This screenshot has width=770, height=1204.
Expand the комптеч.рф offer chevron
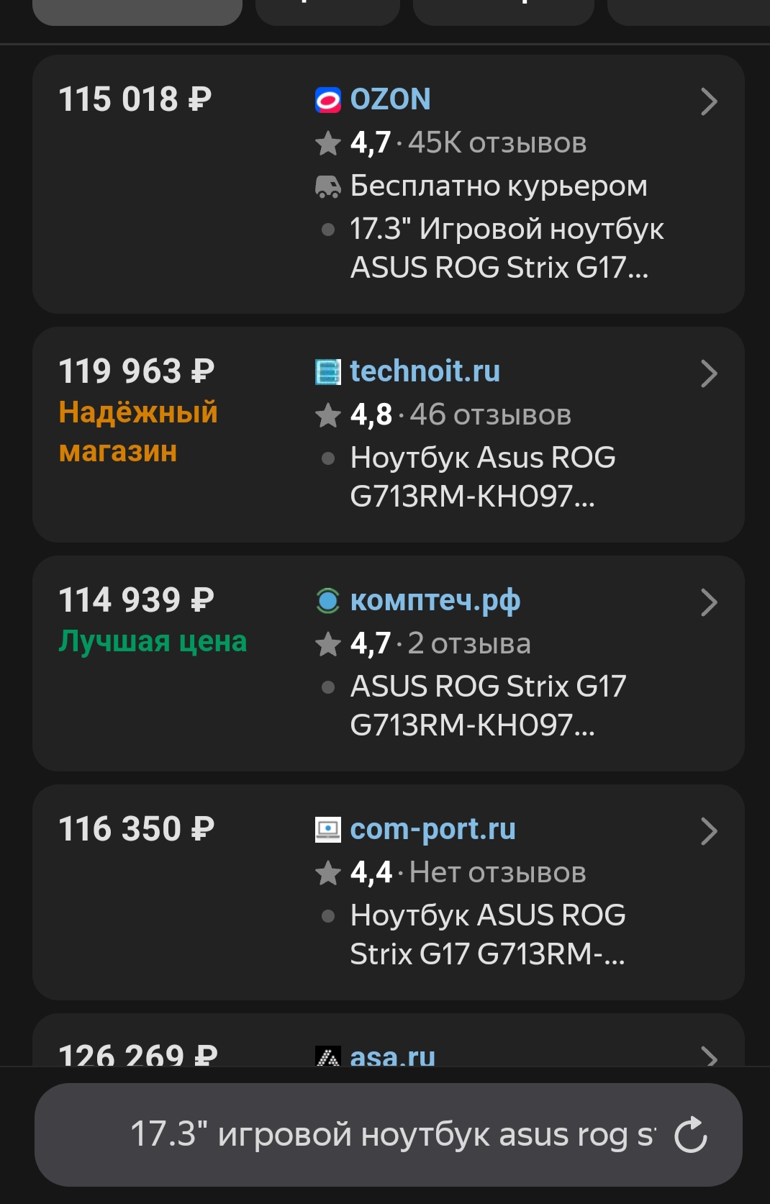click(x=709, y=602)
